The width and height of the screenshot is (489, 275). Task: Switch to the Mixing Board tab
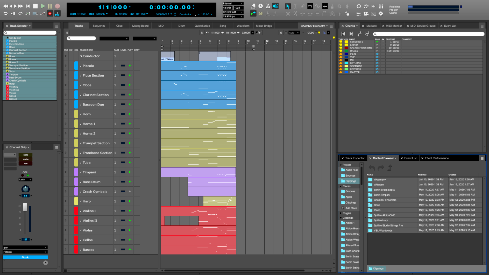coord(141,25)
